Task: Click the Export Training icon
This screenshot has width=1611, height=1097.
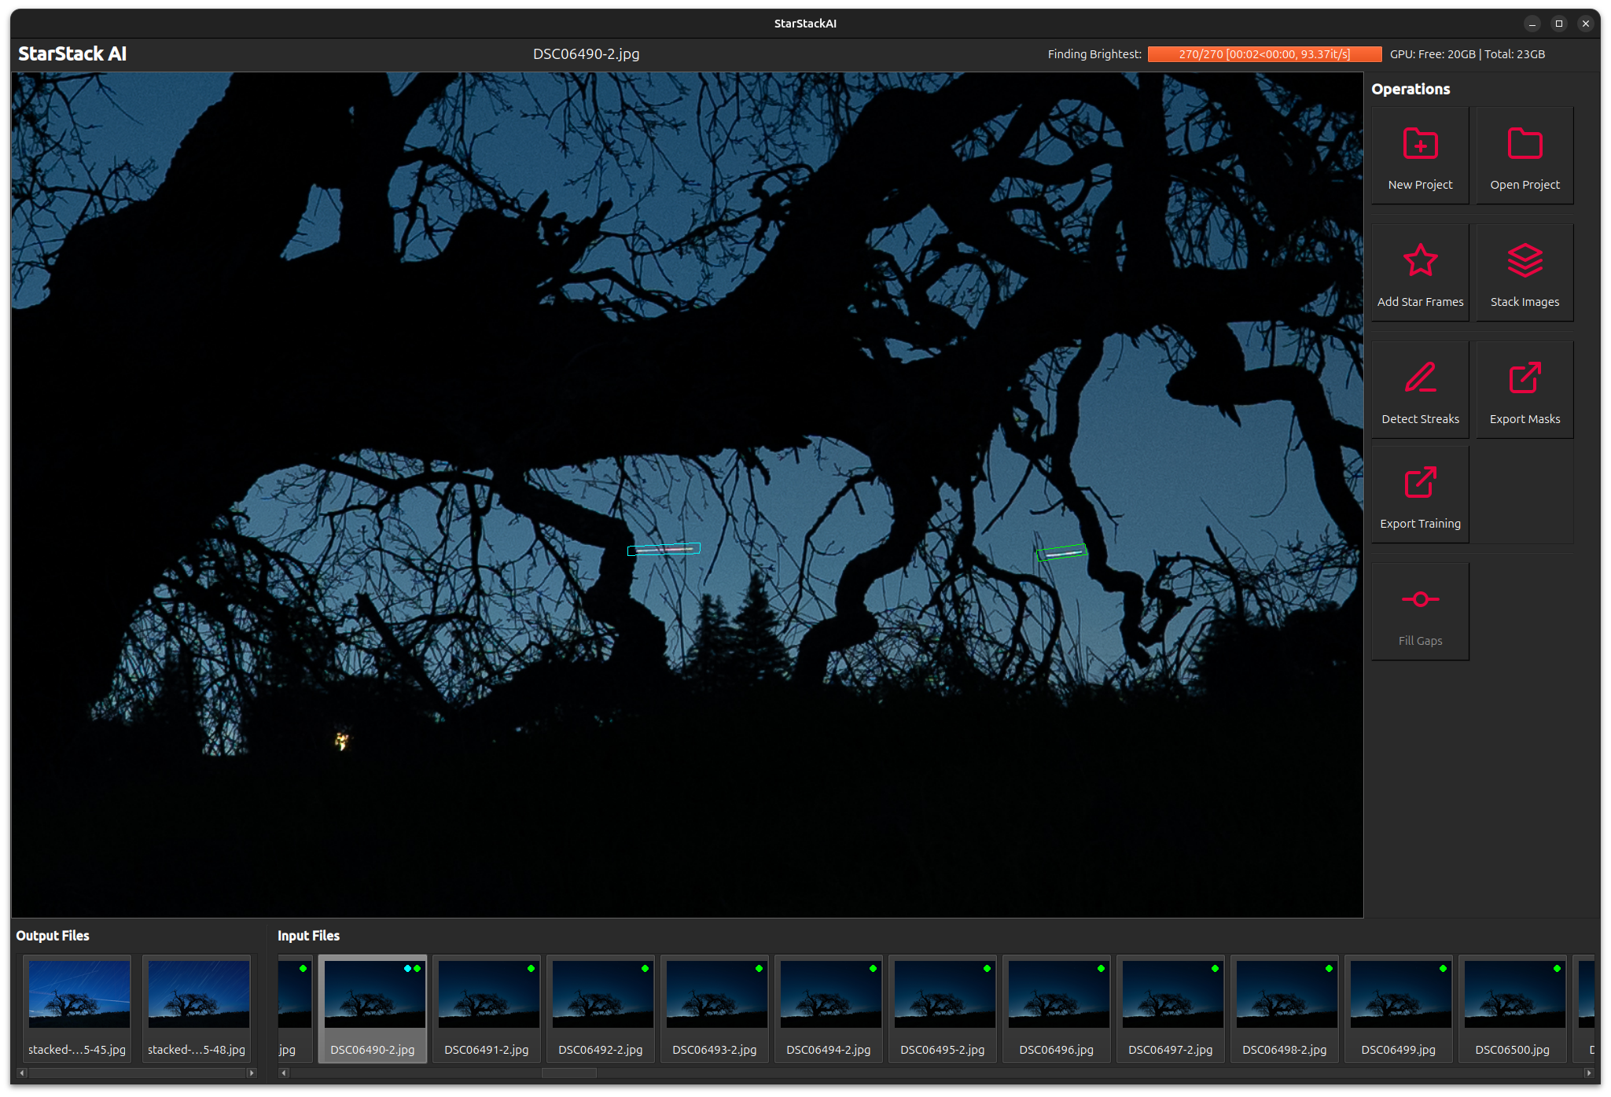Action: 1420,483
